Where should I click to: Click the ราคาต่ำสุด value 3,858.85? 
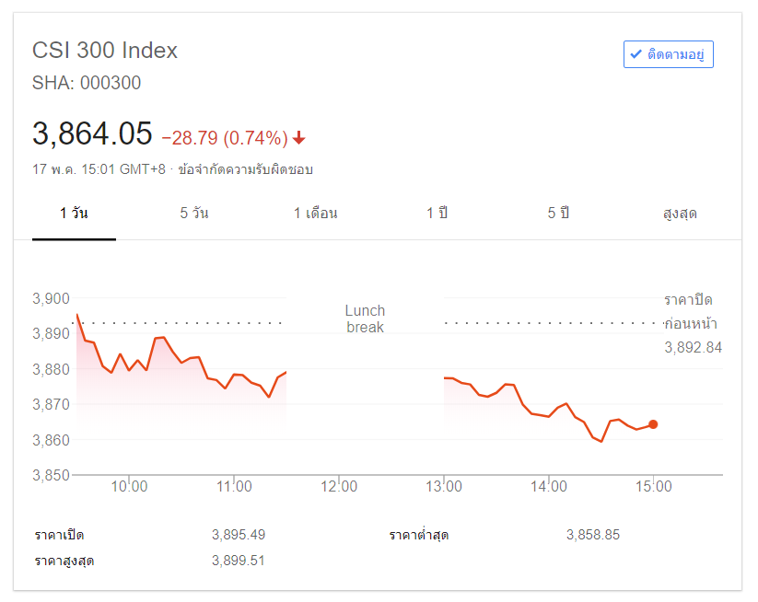coord(593,535)
